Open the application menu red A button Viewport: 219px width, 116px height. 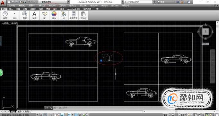point(3,2)
